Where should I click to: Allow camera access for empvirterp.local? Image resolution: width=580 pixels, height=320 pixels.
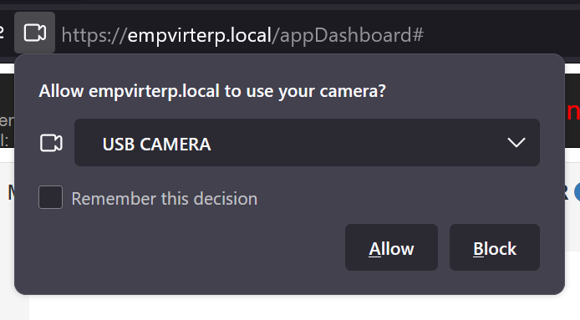[391, 247]
